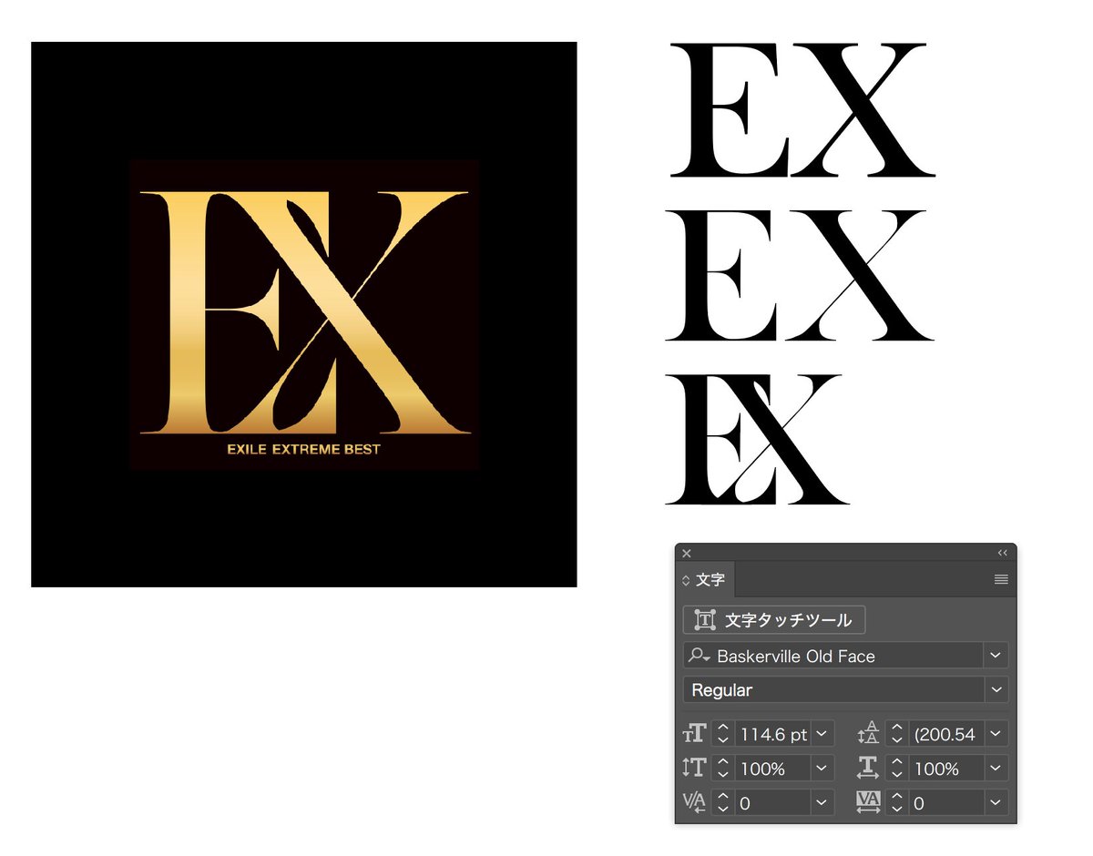
Task: Click the 114.6 pt font size field
Action: point(773,734)
